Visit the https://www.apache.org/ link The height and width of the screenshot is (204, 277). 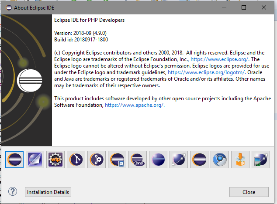click(x=135, y=105)
